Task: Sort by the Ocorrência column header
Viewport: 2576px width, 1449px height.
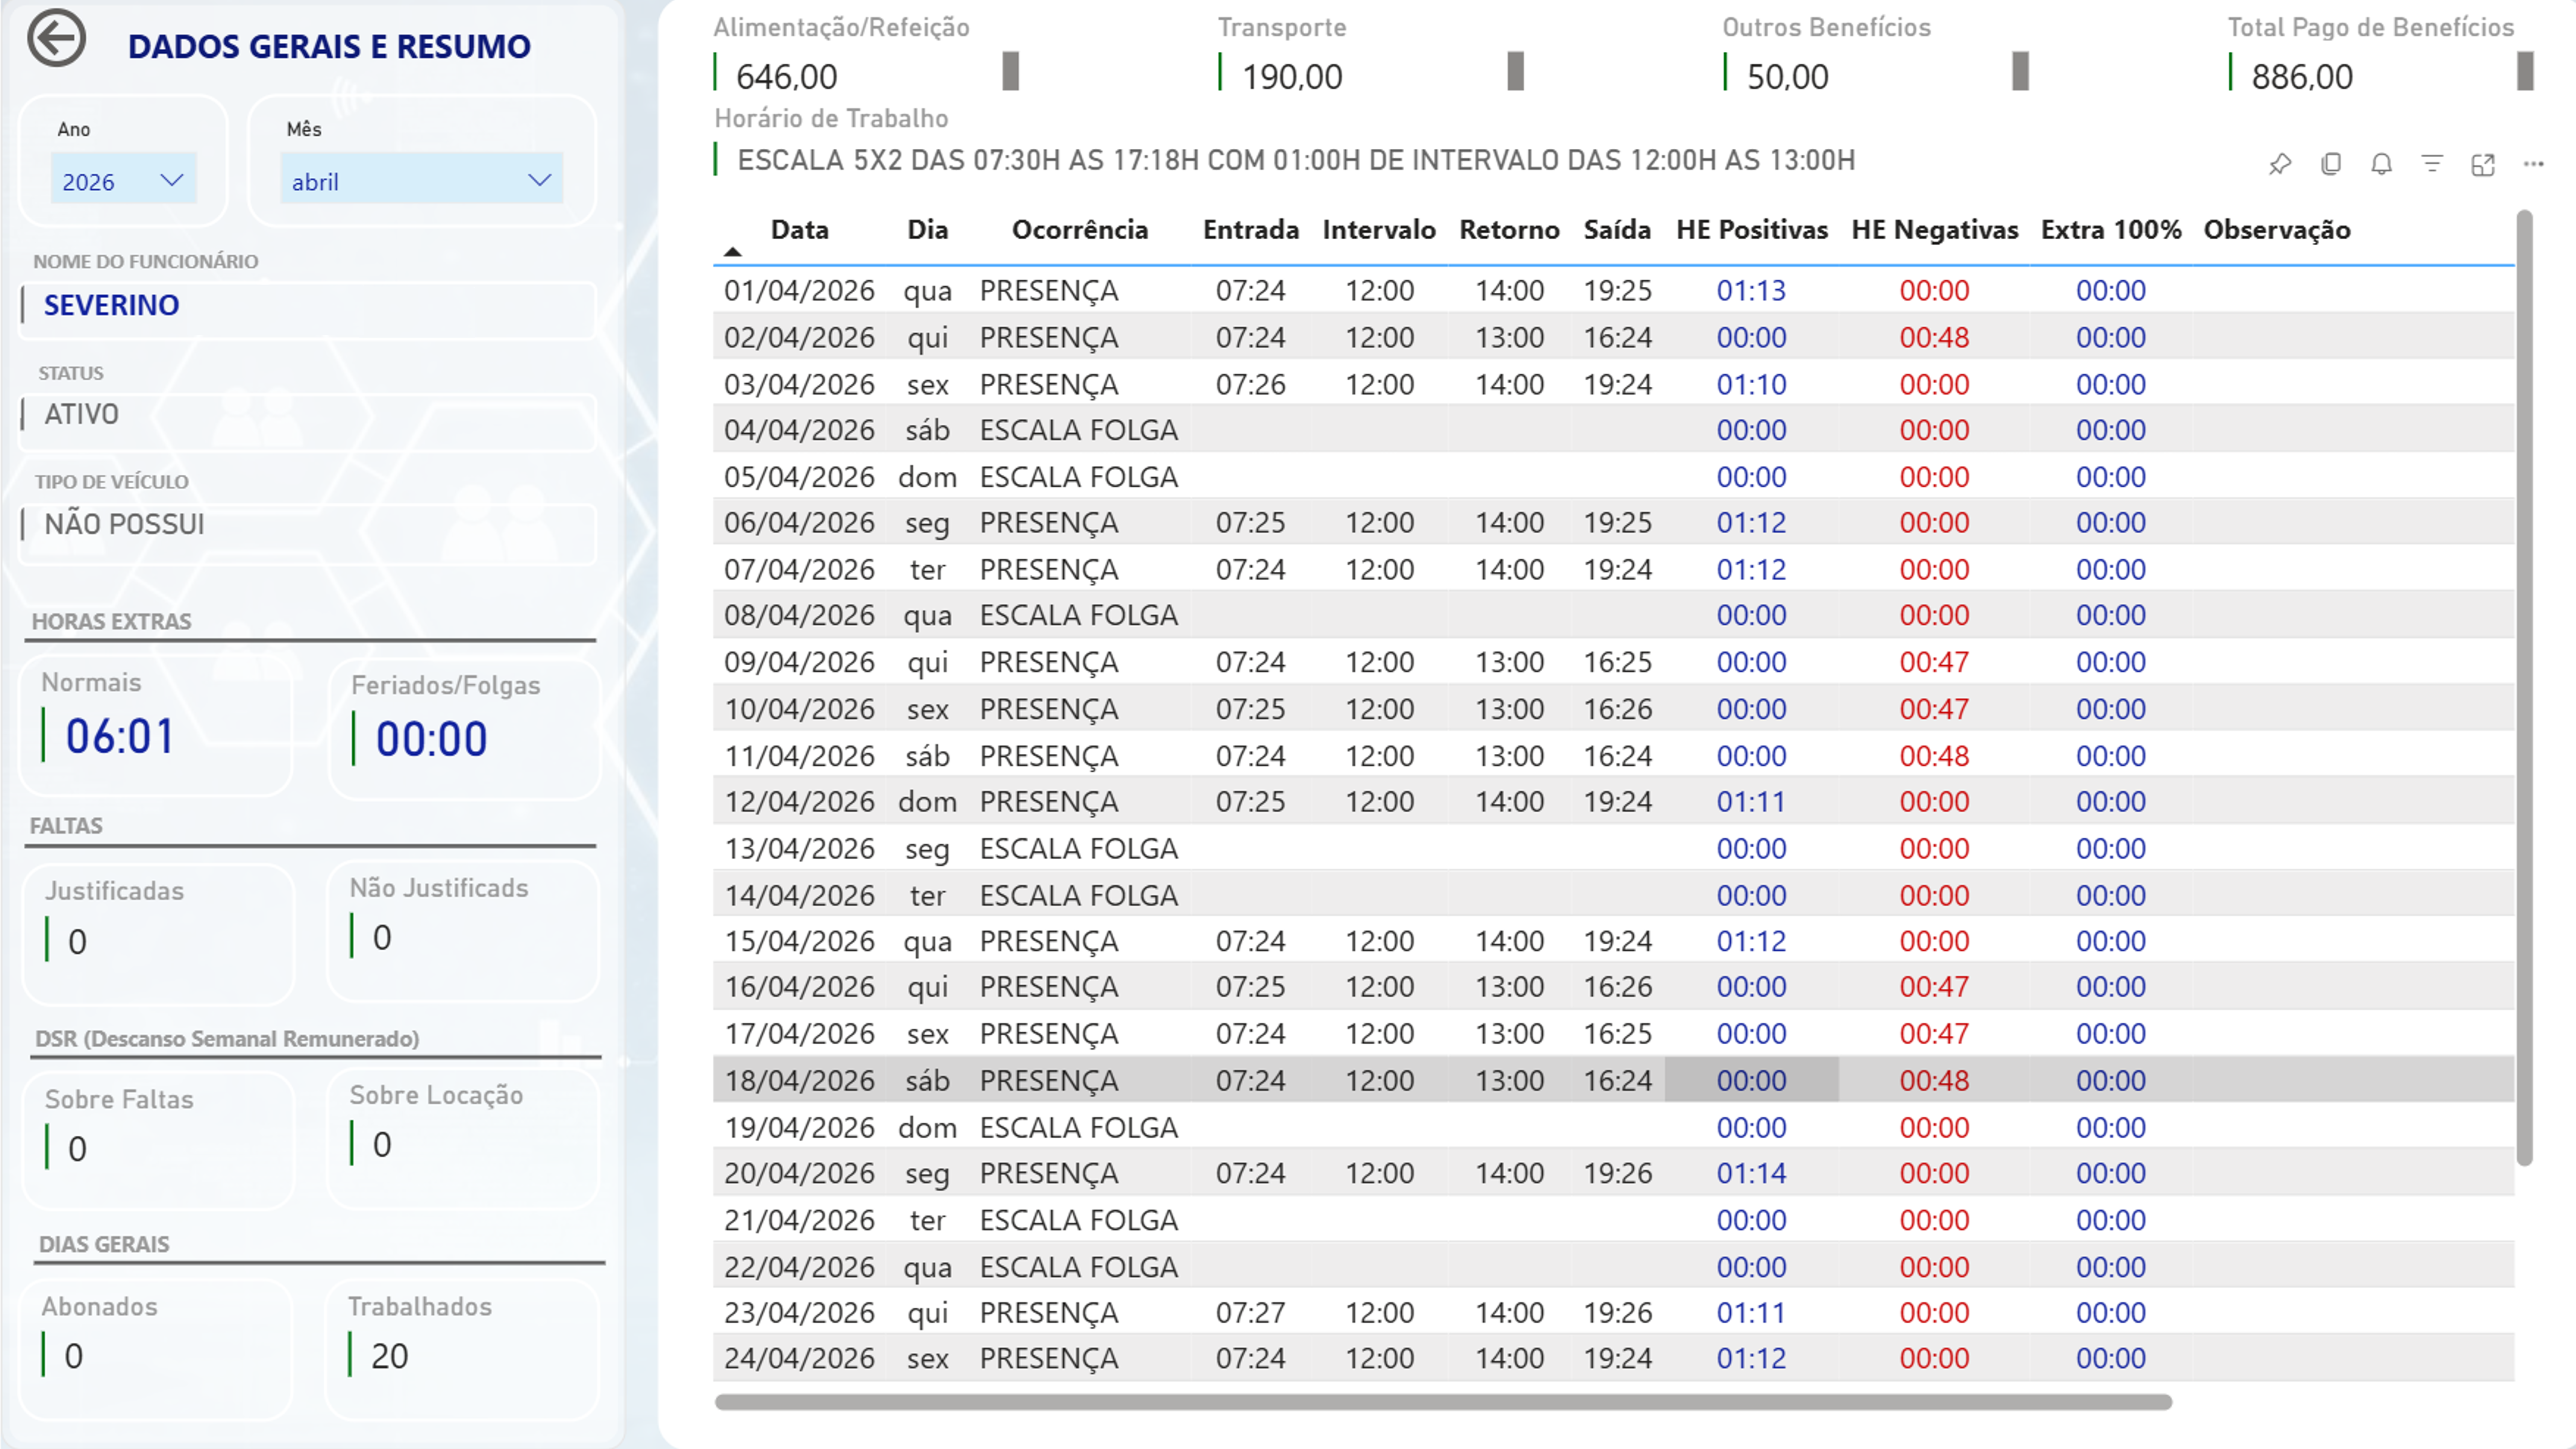Action: coord(1079,230)
